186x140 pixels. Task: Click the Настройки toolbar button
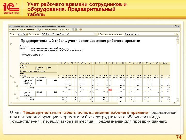[64, 30]
